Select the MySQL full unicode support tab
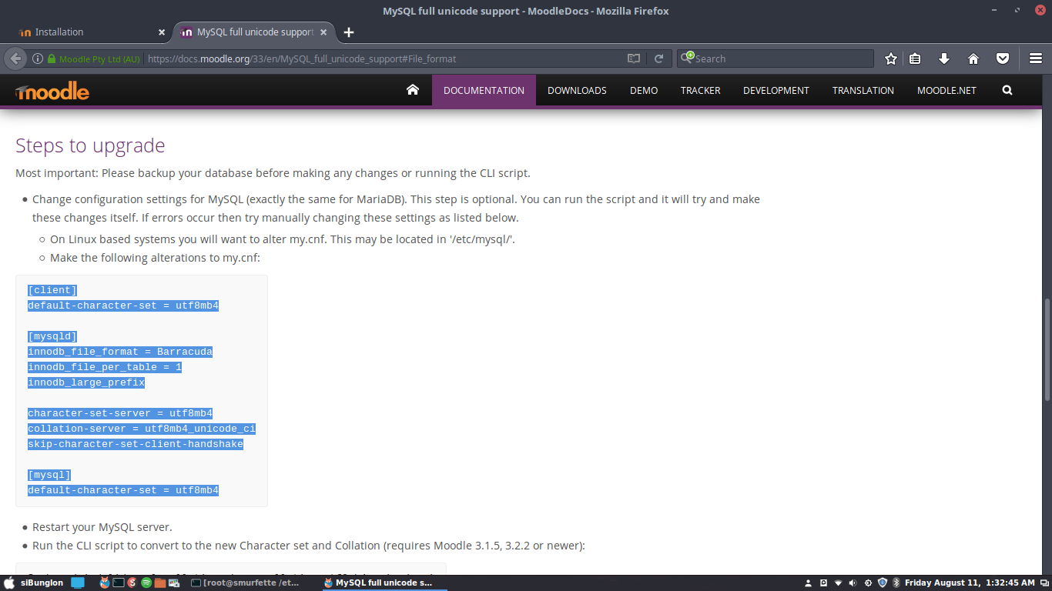The image size is (1052, 591). [255, 32]
